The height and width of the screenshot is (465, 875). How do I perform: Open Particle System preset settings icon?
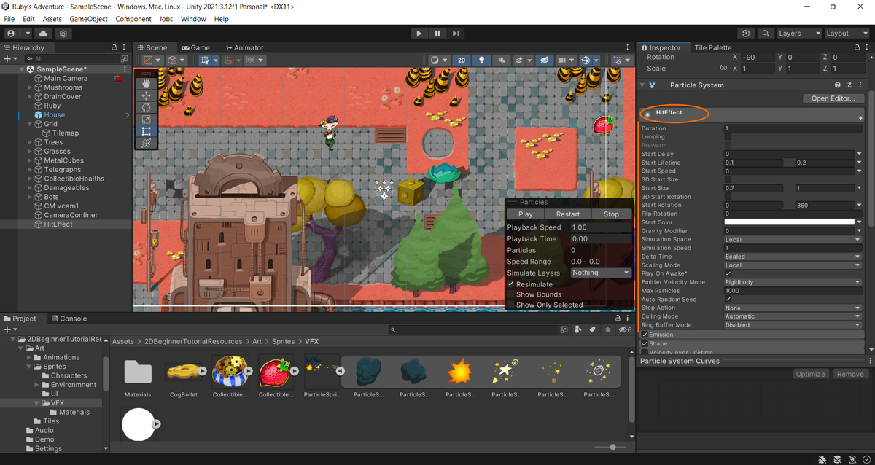click(849, 85)
